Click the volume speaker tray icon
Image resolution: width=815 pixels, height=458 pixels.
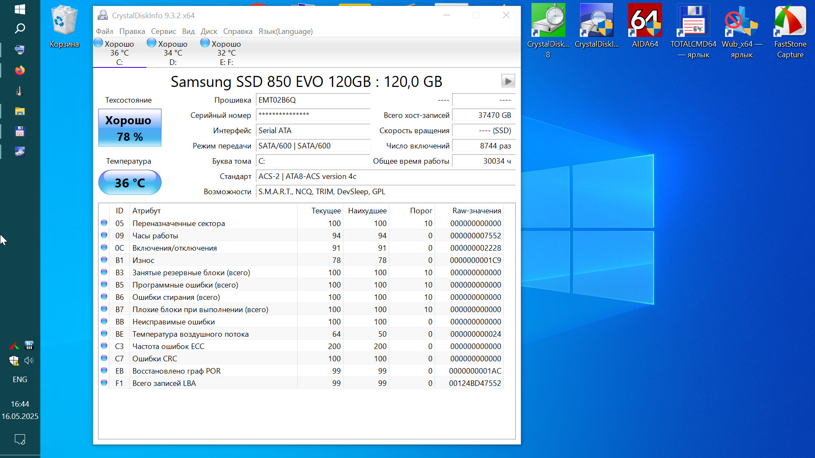pyautogui.click(x=29, y=360)
